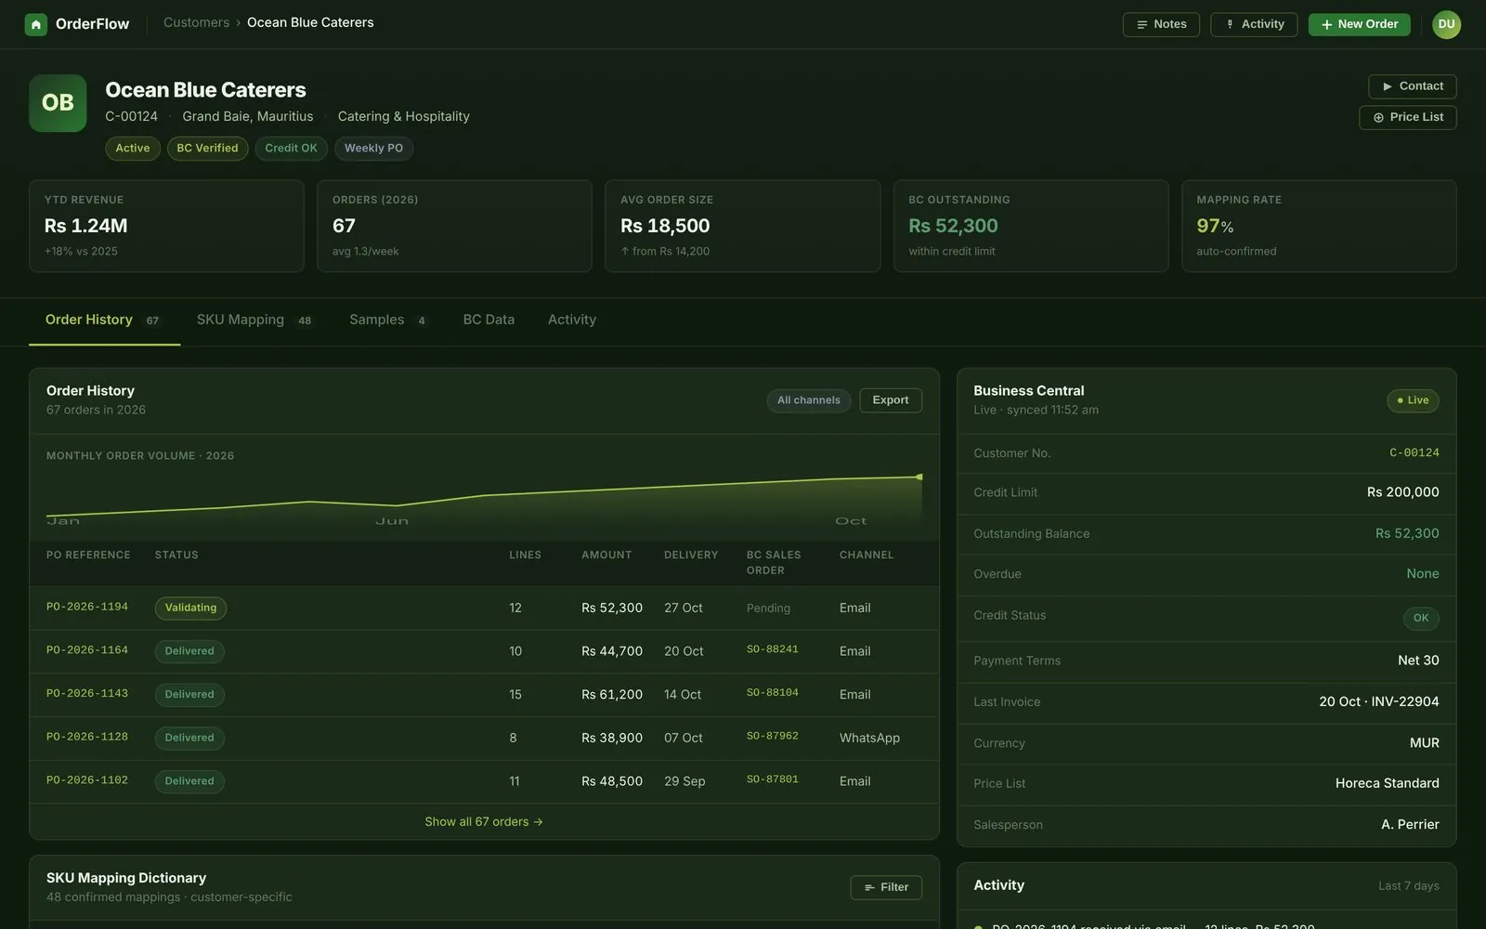Create a New Order
Viewport: 1486px width, 929px height.
(x=1359, y=24)
